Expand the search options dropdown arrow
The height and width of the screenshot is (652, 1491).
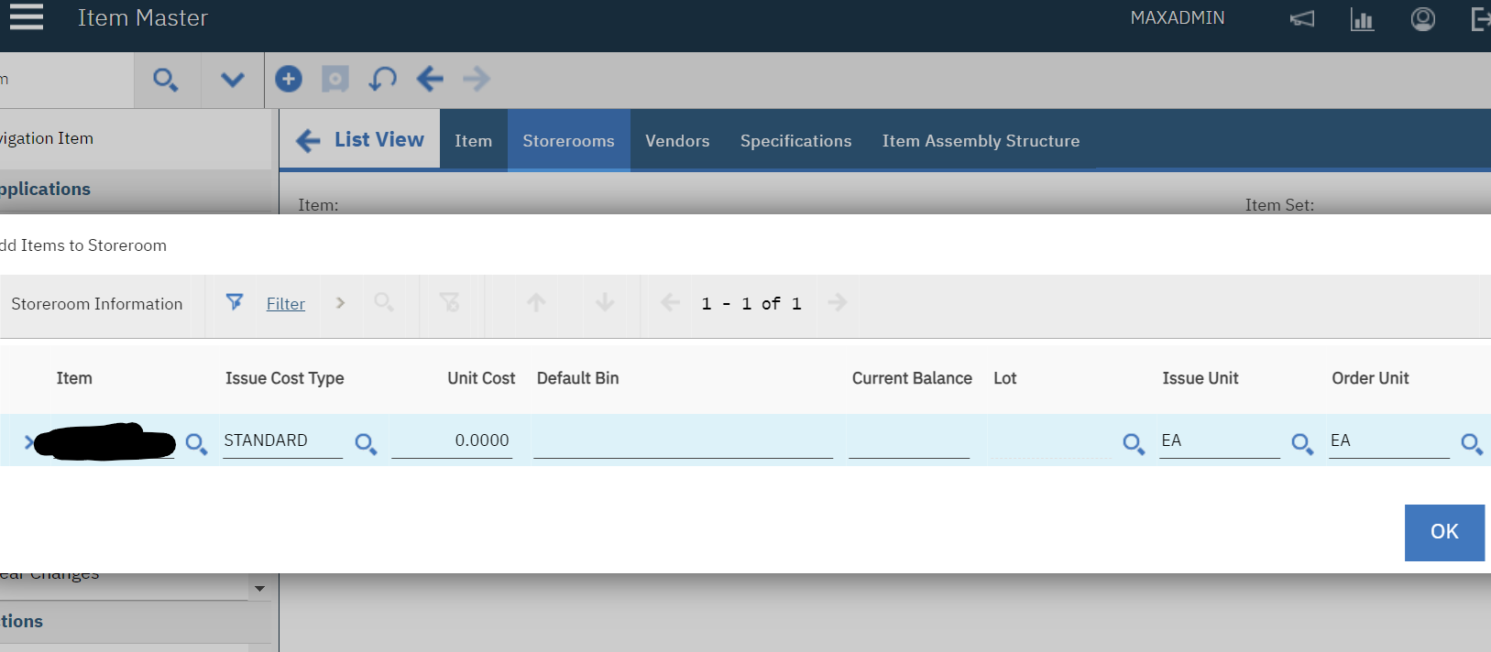(233, 80)
